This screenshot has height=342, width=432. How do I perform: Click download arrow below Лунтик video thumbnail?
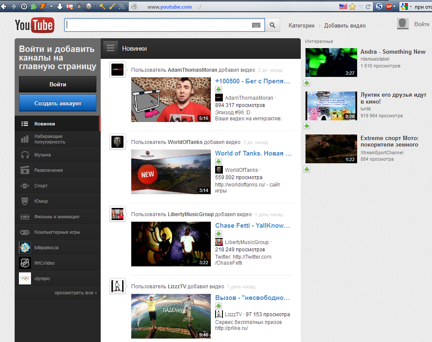click(x=307, y=126)
